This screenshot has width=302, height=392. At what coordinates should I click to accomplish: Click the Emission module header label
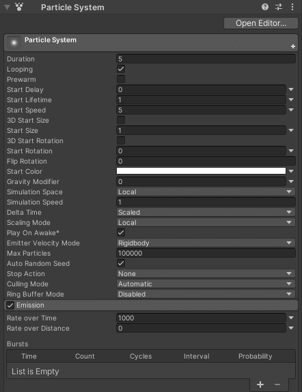point(30,305)
